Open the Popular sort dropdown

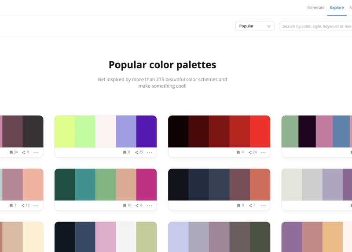(255, 26)
